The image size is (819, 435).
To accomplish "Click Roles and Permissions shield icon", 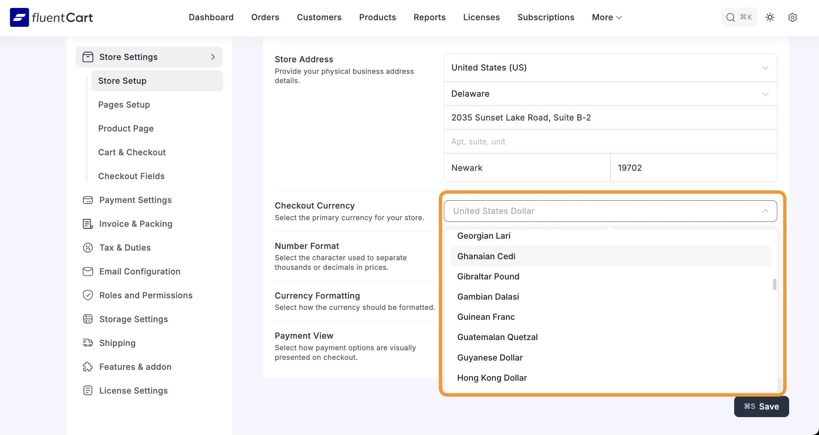I will [88, 295].
